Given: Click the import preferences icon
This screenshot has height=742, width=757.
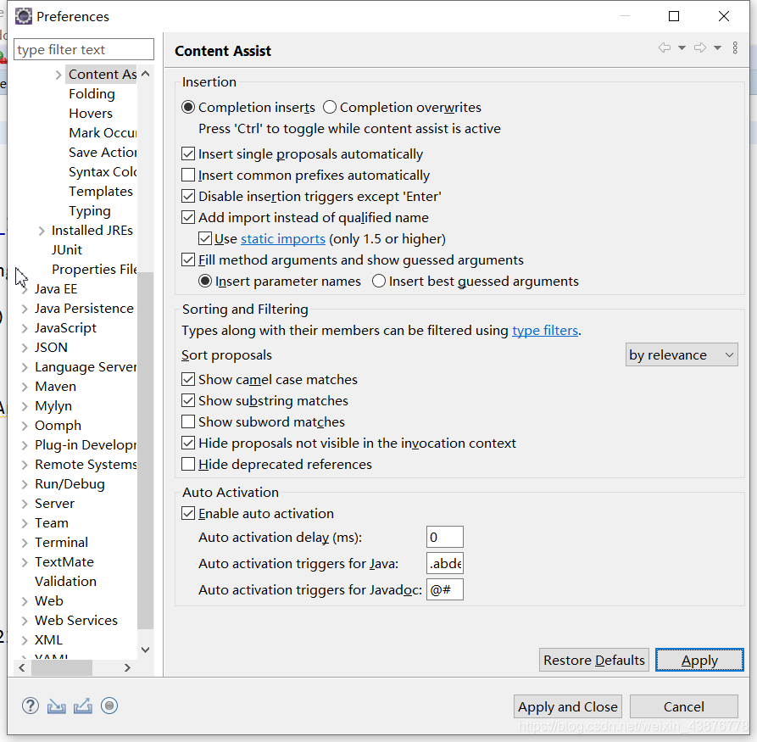Looking at the screenshot, I should coord(57,706).
